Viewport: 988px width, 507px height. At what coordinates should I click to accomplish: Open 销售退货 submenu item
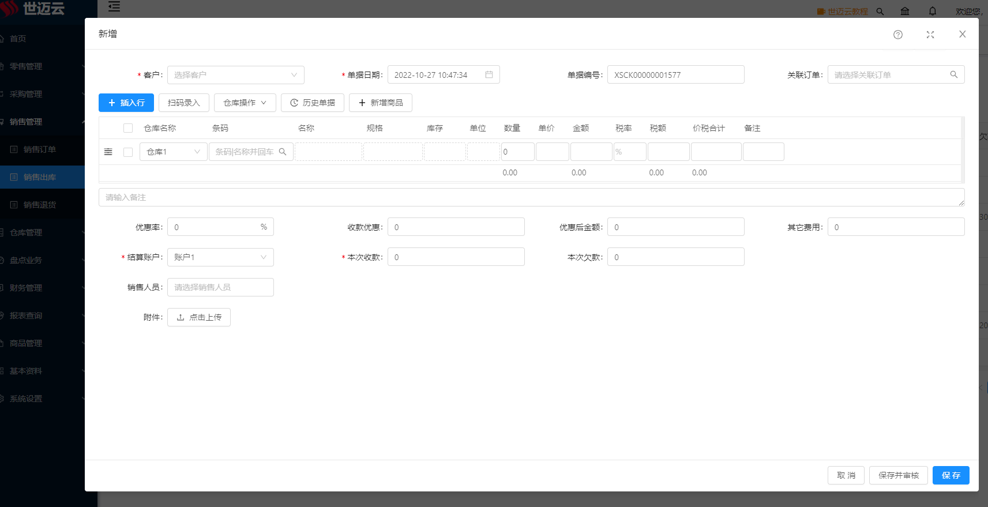[42, 205]
